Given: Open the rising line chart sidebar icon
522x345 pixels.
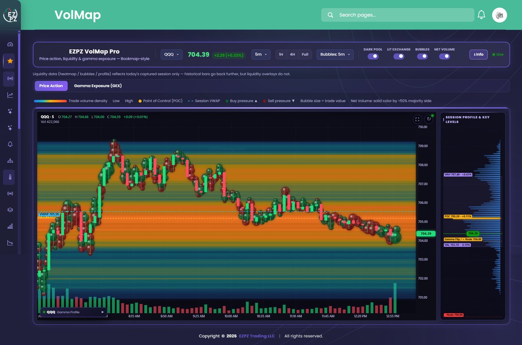Looking at the screenshot, I should (10, 95).
